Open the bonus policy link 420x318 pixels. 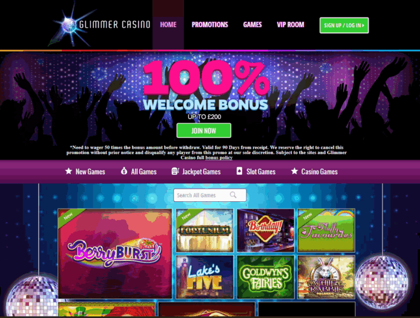click(219, 158)
